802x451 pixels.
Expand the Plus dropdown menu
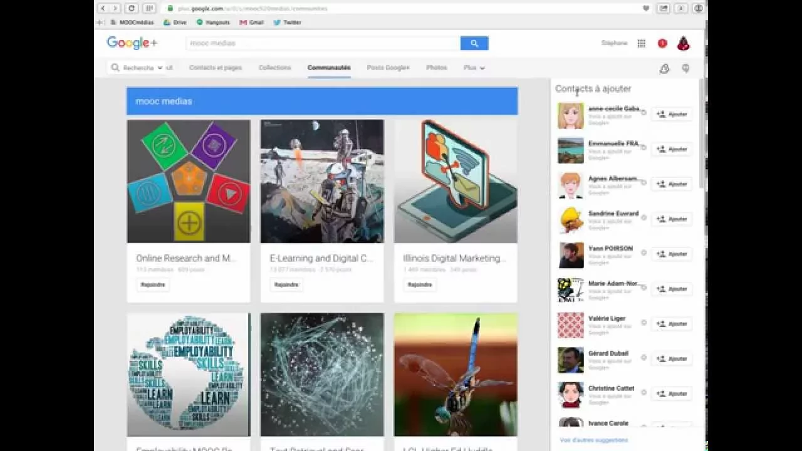(474, 68)
